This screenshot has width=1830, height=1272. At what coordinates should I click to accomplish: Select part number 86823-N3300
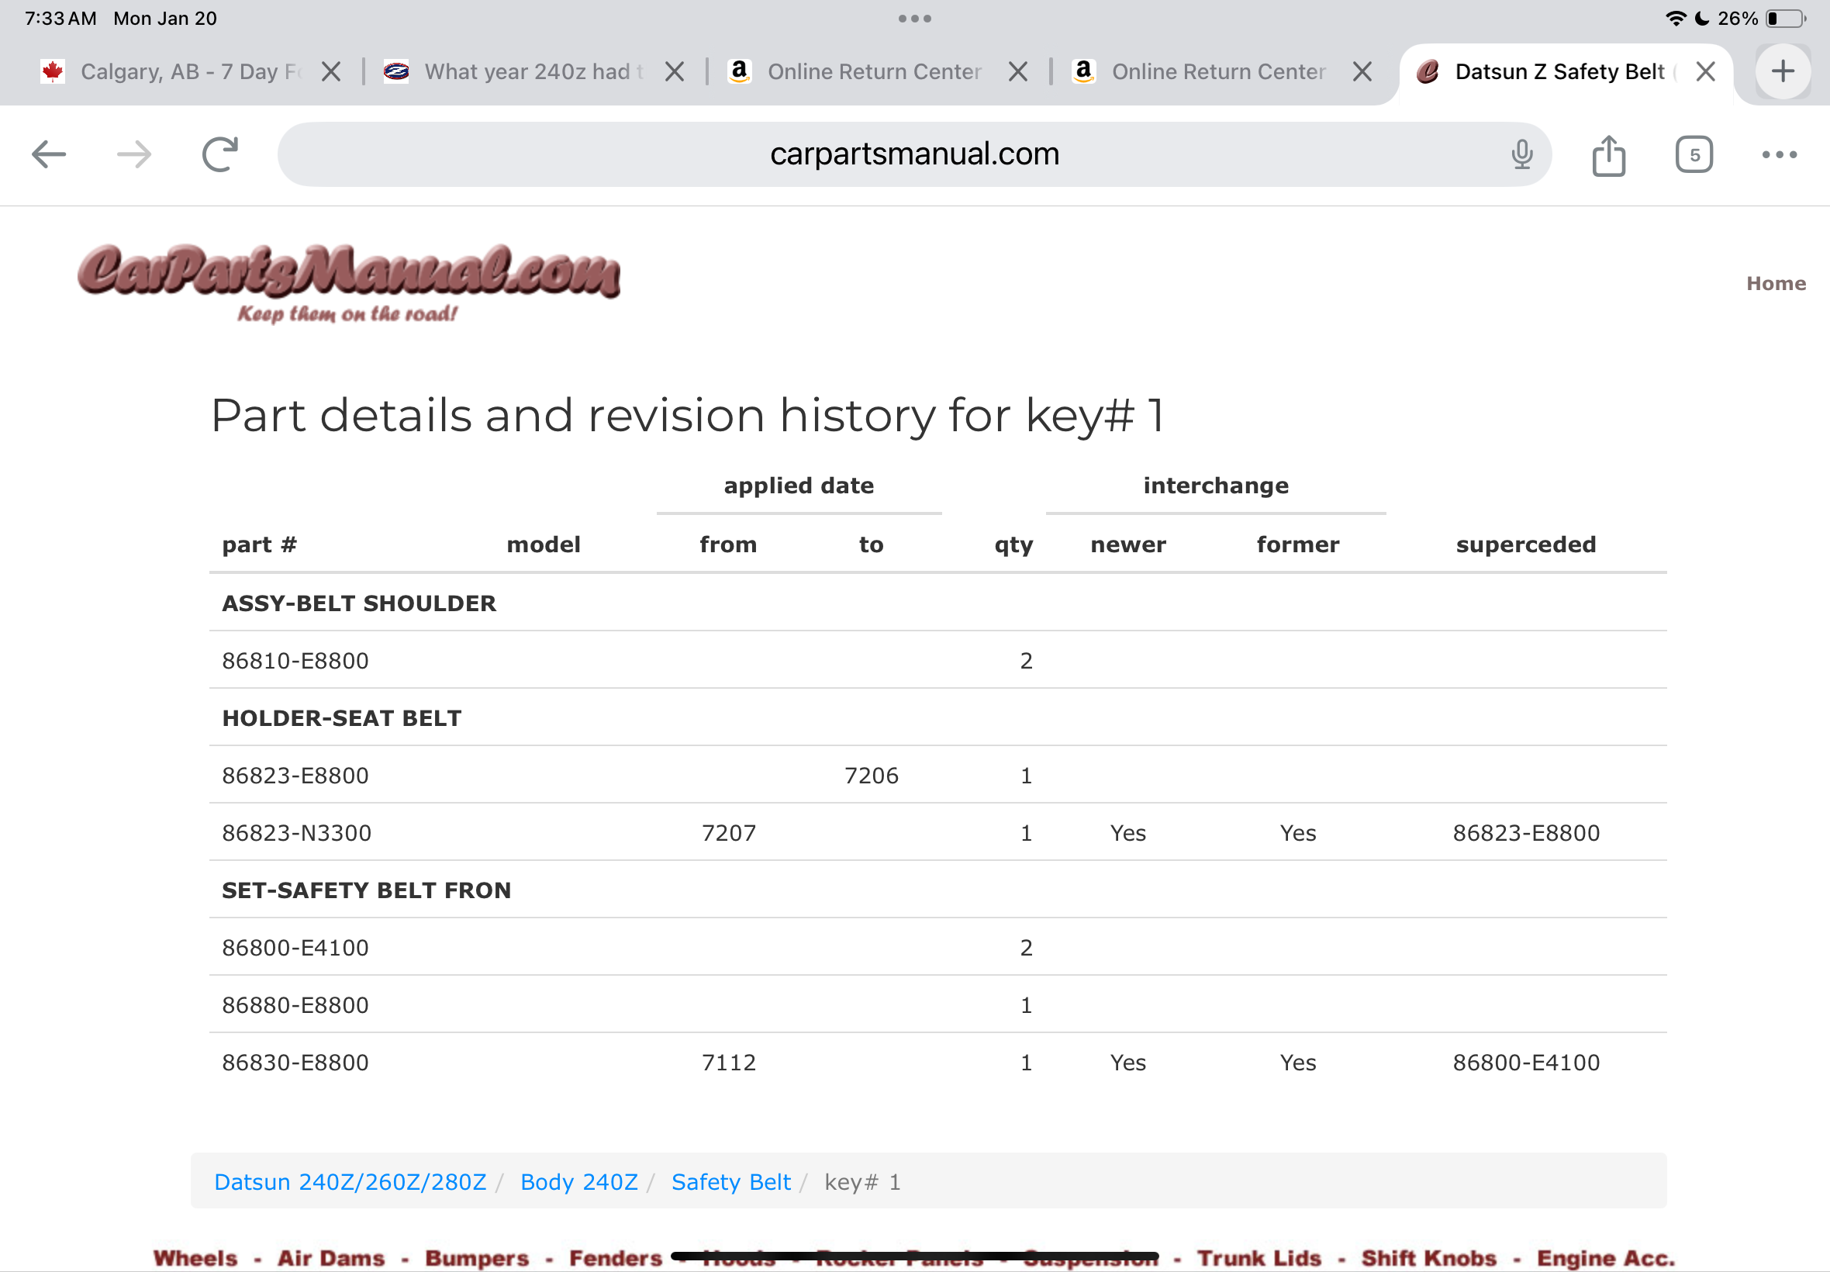pyautogui.click(x=296, y=833)
